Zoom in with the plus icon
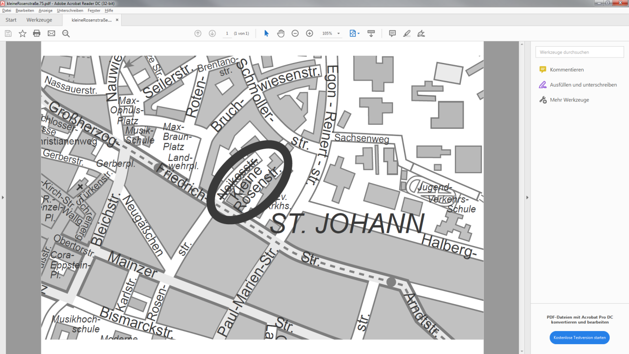The height and width of the screenshot is (354, 629). click(310, 33)
